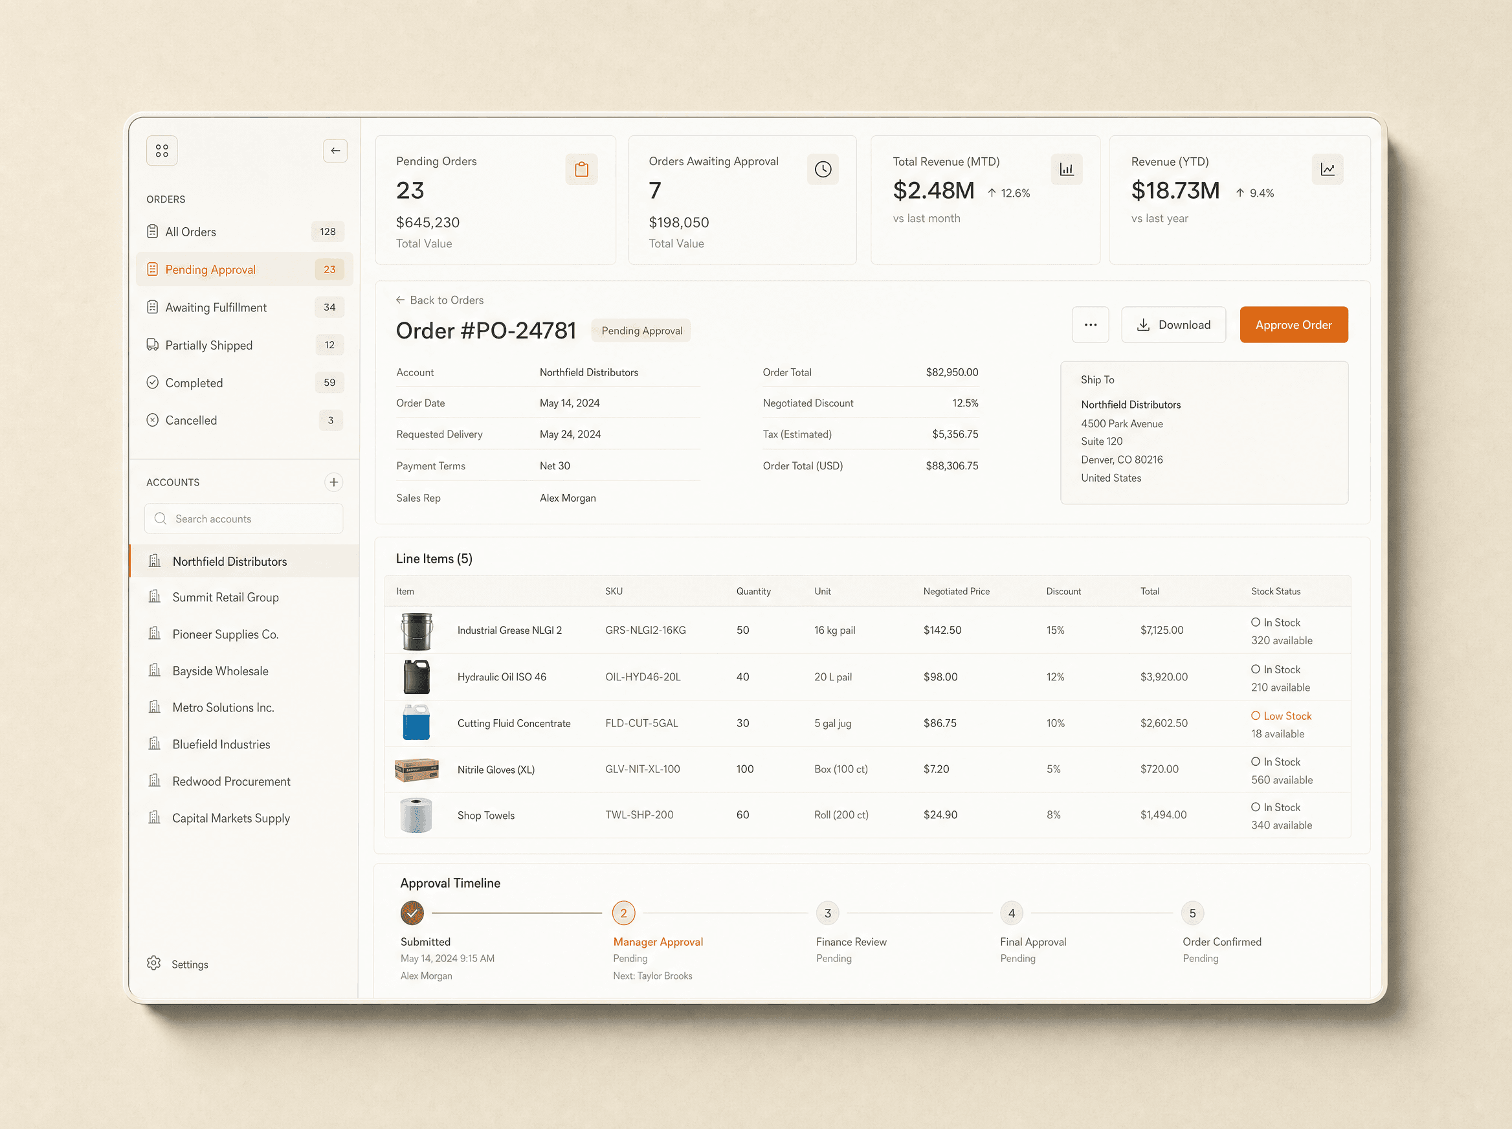Focus the Search accounts field
This screenshot has width=1512, height=1129.
[x=244, y=519]
